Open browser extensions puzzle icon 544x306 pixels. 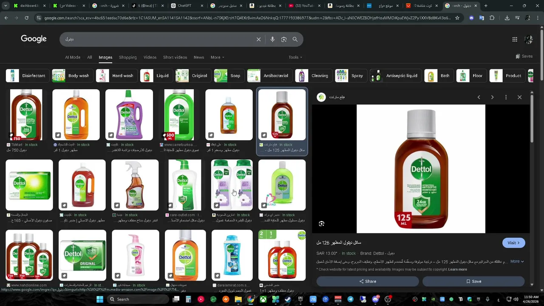[492, 18]
